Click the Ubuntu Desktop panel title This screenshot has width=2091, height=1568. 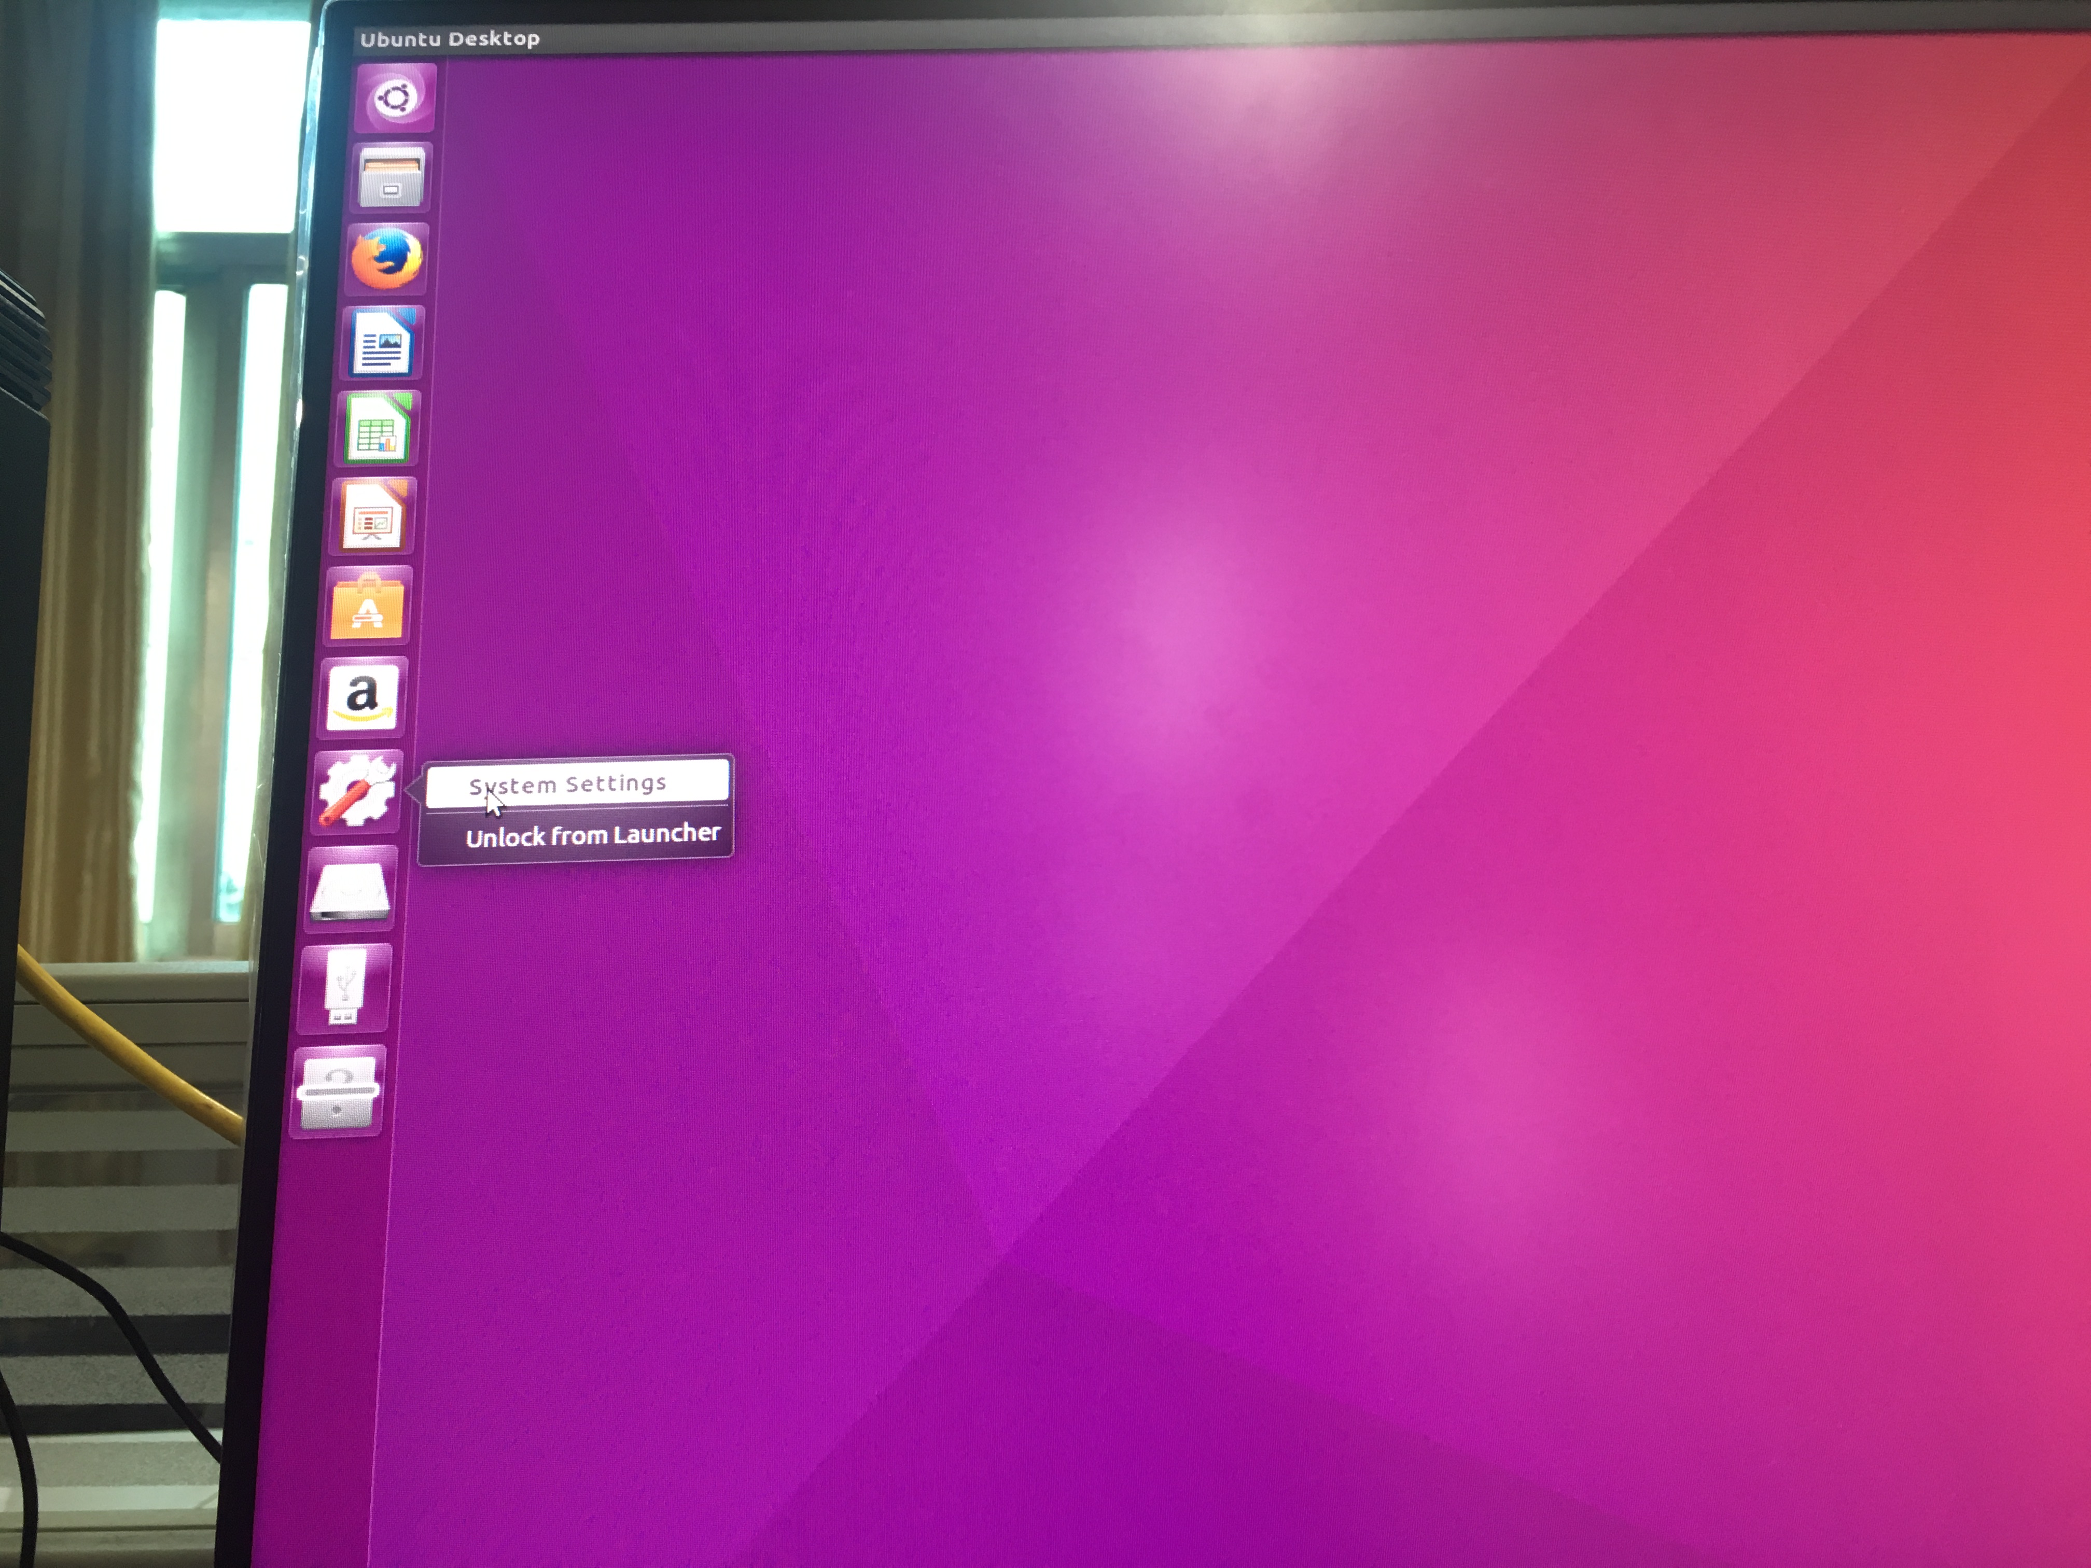pos(450,39)
